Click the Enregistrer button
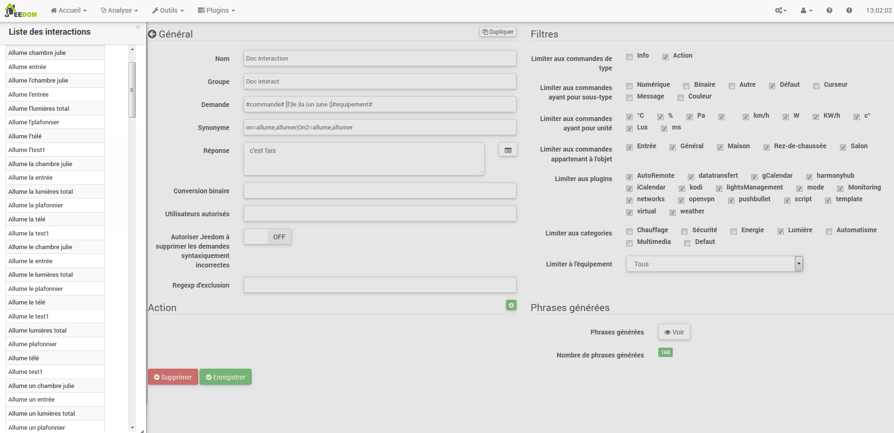Image resolution: width=894 pixels, height=433 pixels. pyautogui.click(x=225, y=377)
